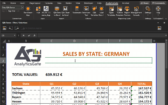
Task: Click the vertical scrollbar thumb
Action: (166, 55)
